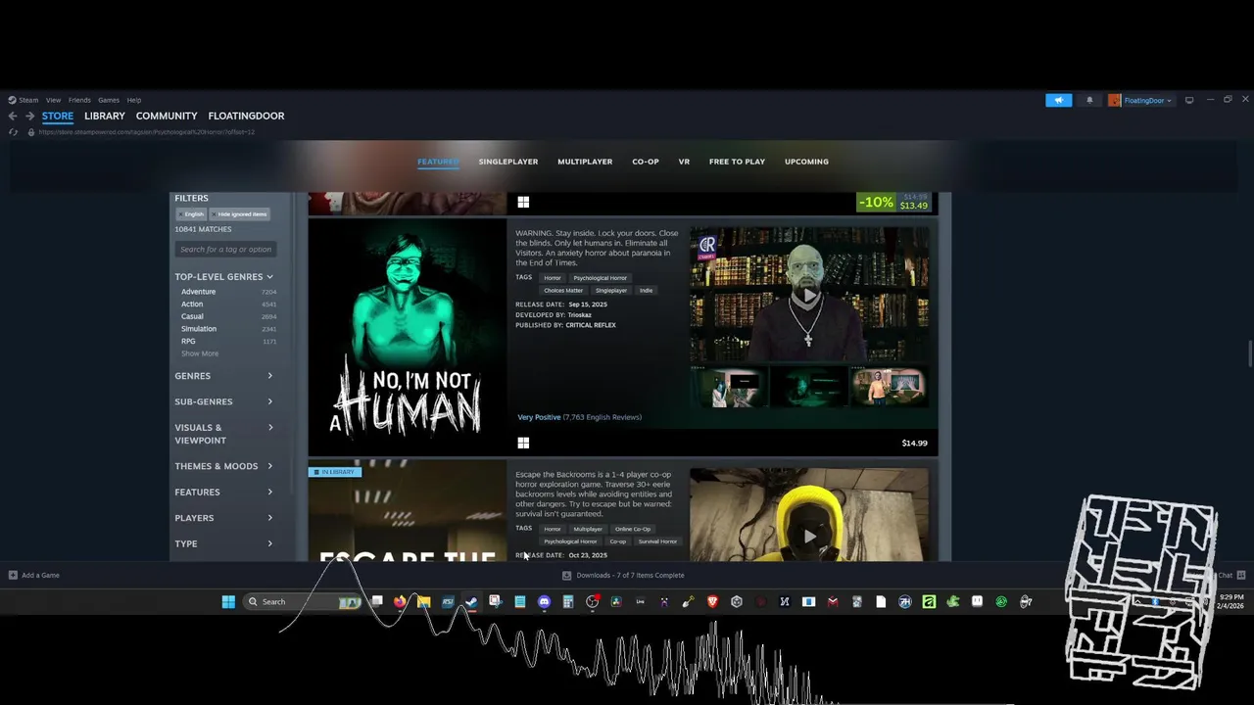Switch to the Co-op tab
This screenshot has width=1254, height=705.
click(646, 162)
